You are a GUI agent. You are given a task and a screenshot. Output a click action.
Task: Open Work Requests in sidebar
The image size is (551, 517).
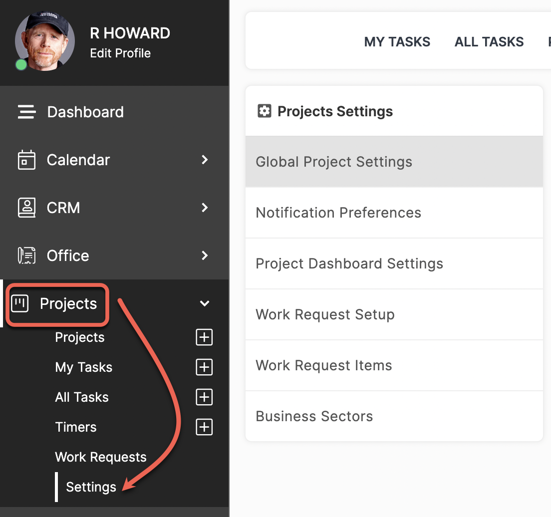(101, 457)
